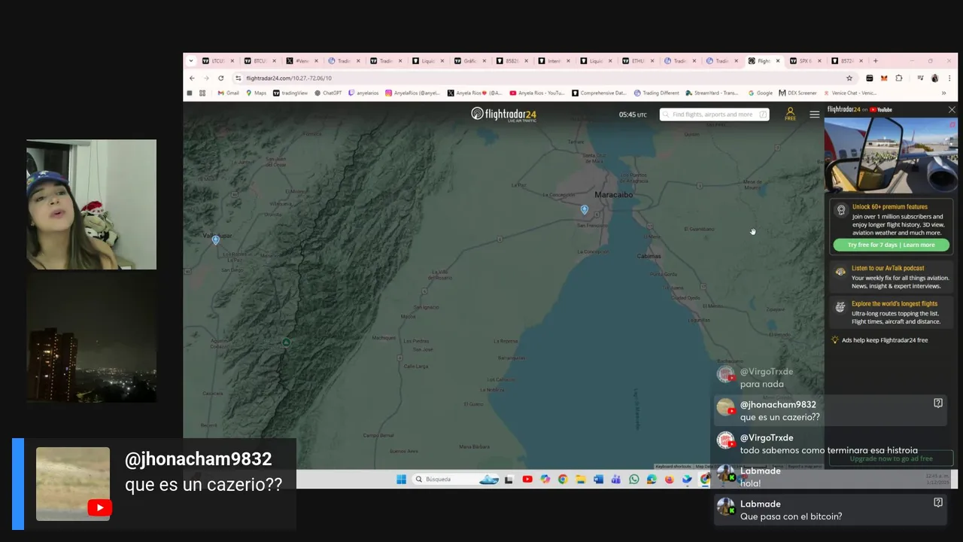Close the Flightradar24 YouTube side panel

click(x=952, y=110)
